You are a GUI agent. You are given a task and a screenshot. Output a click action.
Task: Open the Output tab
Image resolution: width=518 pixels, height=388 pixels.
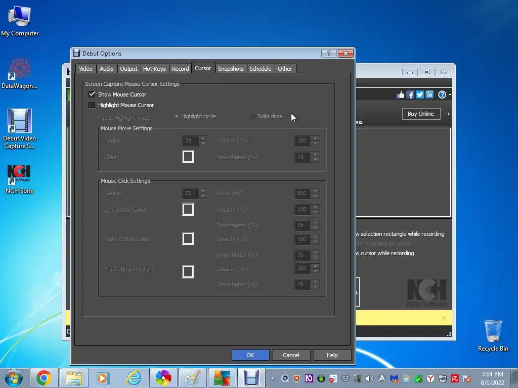(128, 69)
